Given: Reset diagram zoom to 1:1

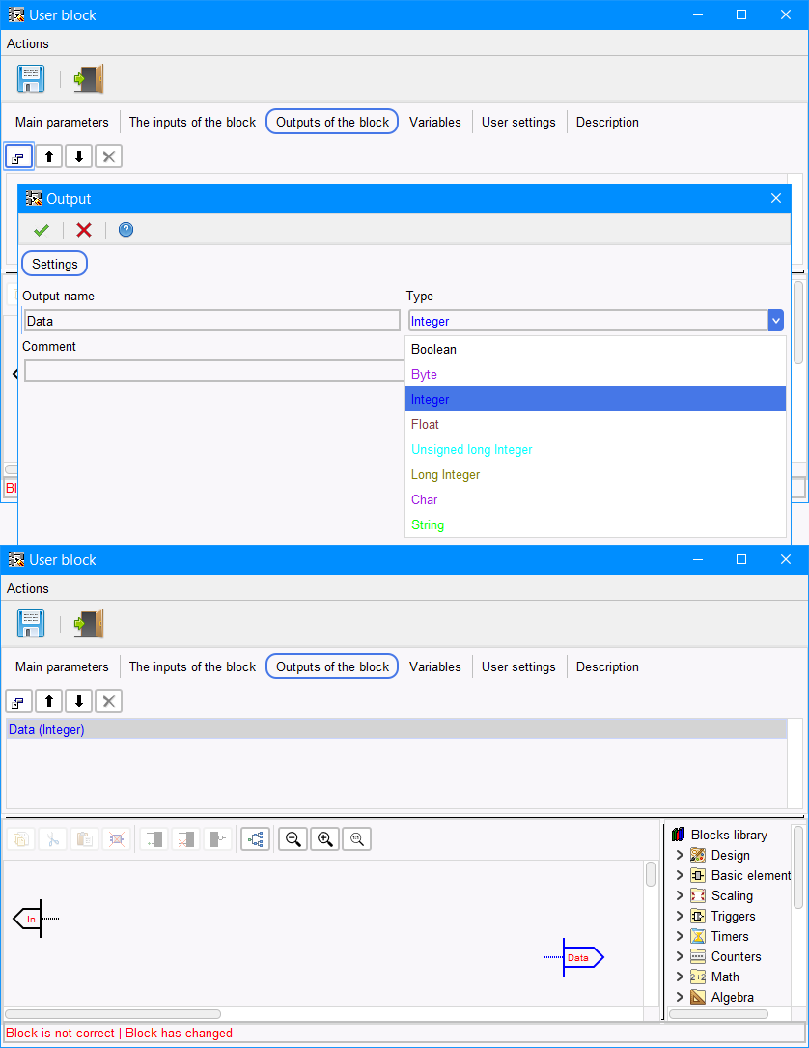Looking at the screenshot, I should 356,839.
